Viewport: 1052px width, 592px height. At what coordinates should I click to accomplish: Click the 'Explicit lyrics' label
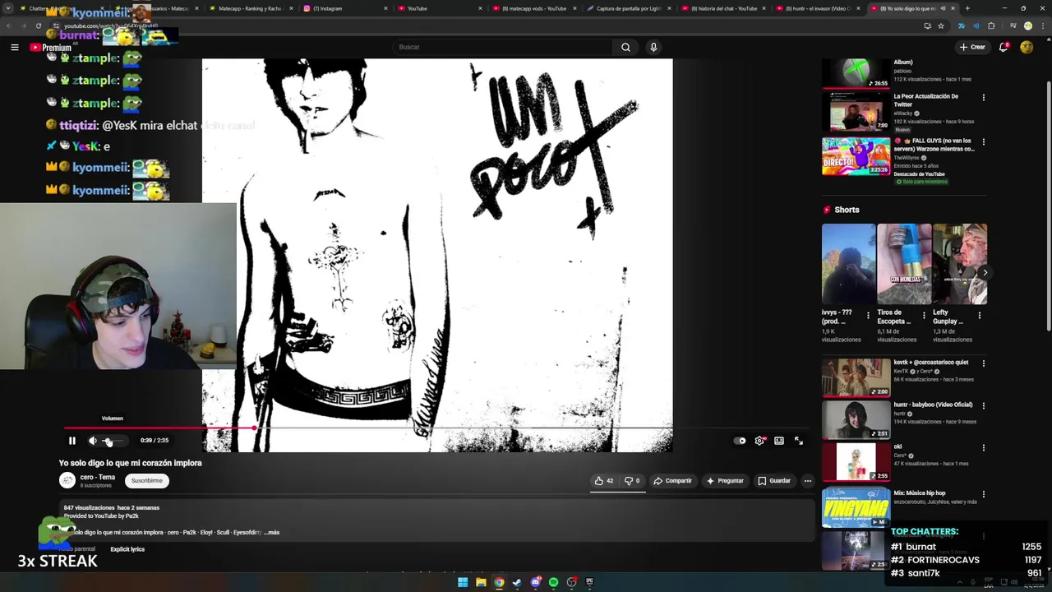pyautogui.click(x=127, y=549)
